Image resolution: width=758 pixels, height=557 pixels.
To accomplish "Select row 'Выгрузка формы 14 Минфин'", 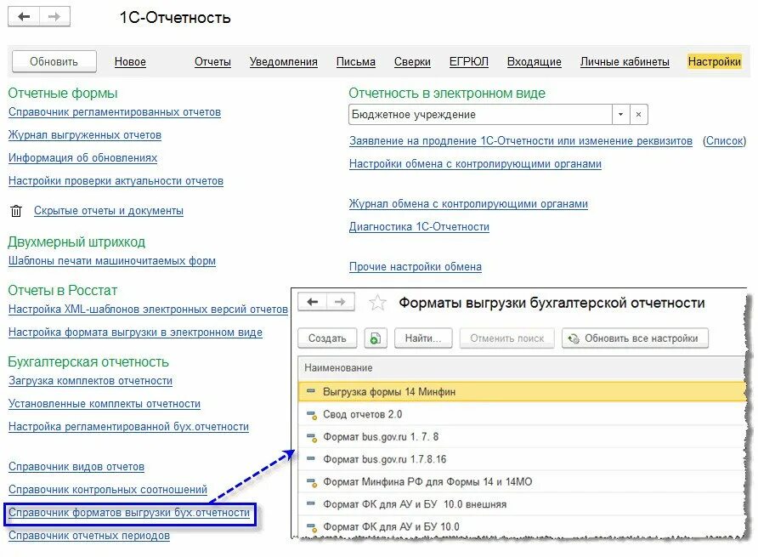I will tap(522, 391).
